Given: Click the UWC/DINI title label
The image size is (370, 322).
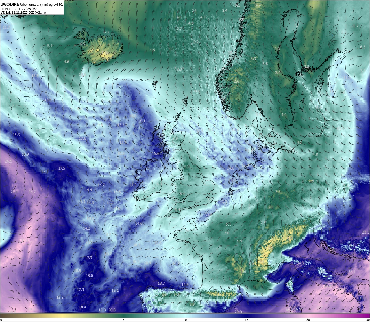Looking at the screenshot, I should 9,4.
